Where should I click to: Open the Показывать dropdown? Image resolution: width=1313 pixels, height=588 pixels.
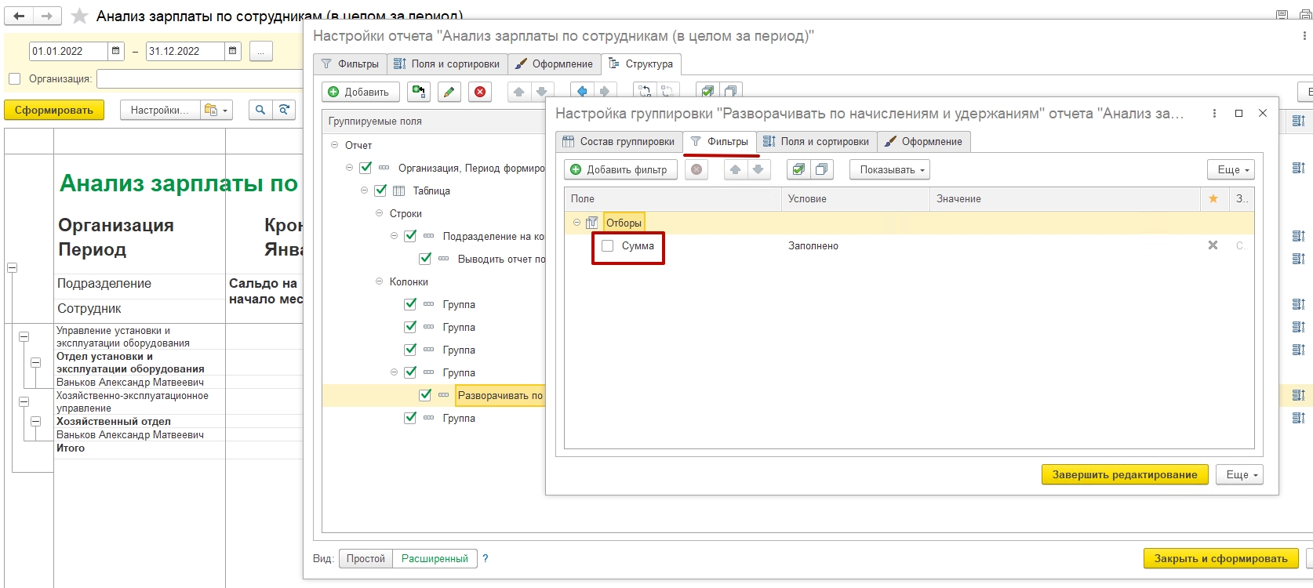coord(892,169)
